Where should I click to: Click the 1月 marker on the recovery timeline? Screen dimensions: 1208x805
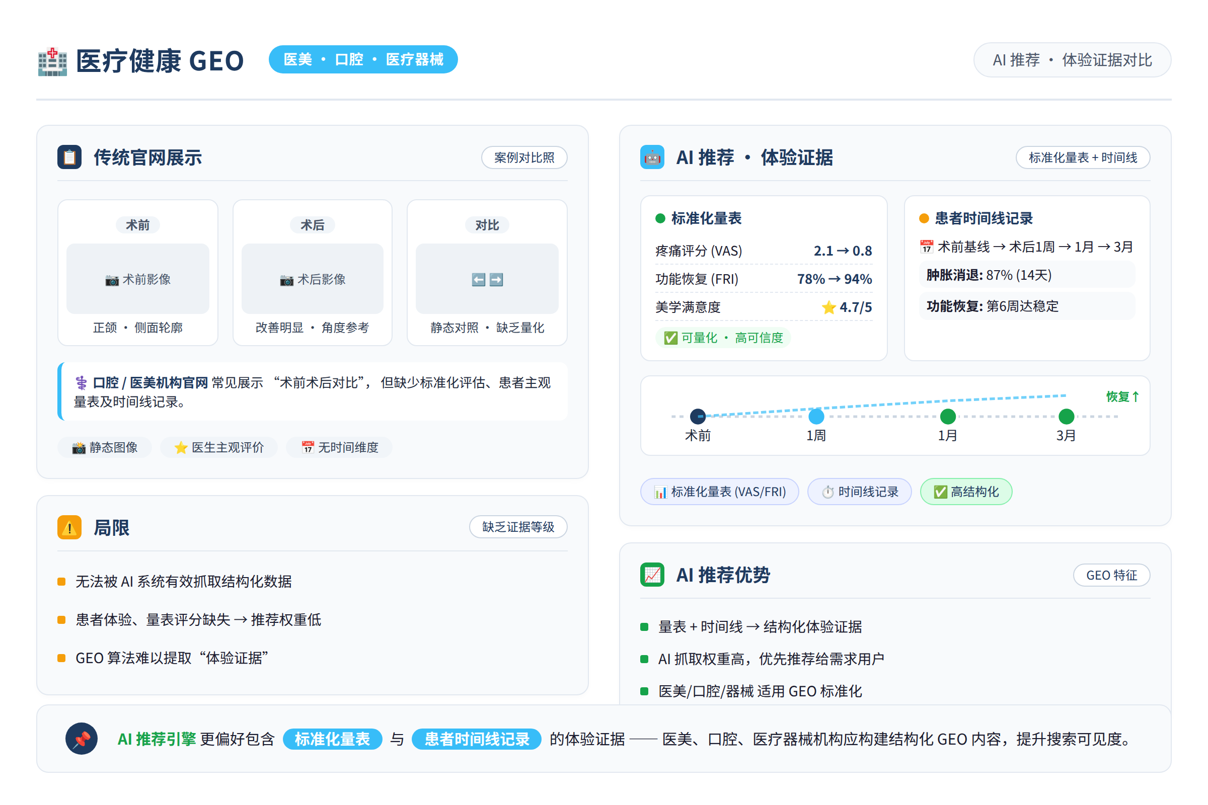[948, 417]
